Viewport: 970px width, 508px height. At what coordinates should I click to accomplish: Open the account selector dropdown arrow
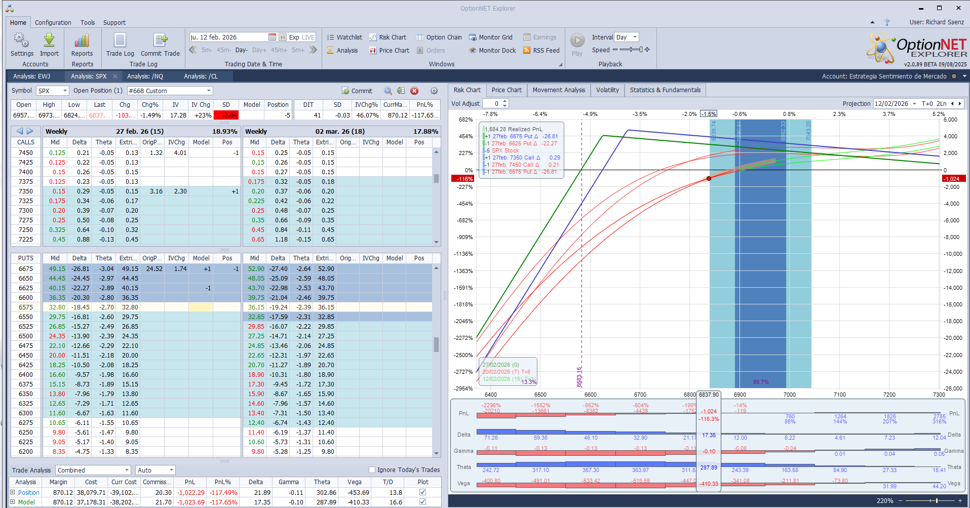964,76
